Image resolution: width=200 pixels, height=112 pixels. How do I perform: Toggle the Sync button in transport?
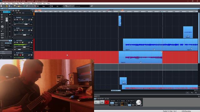pos(116,103)
